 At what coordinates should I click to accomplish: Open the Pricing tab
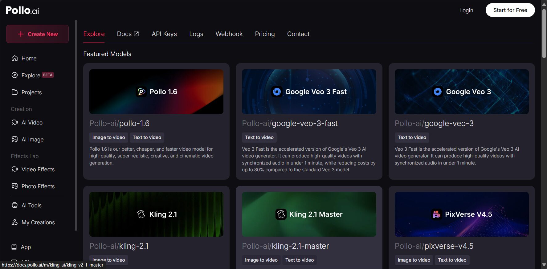pyautogui.click(x=265, y=34)
